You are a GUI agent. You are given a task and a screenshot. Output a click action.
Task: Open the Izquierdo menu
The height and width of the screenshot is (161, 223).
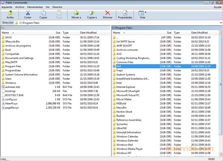click(x=7, y=7)
